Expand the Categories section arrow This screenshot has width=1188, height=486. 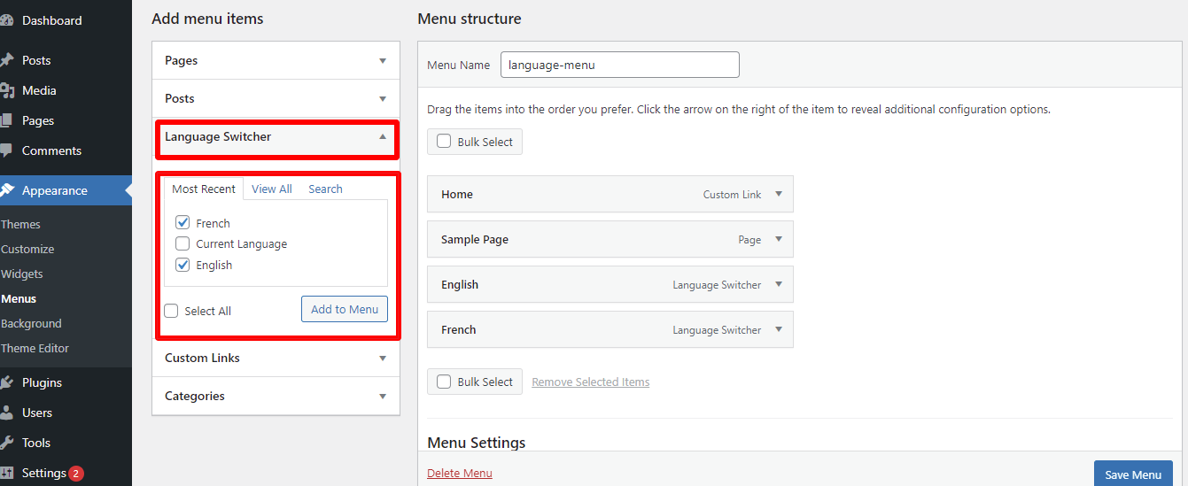pos(383,397)
